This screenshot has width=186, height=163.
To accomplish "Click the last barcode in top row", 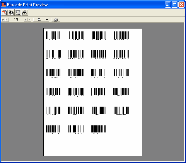I will 121,36.
